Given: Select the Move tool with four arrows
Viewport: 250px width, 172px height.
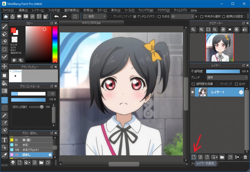Looking at the screenshot, I should (4, 66).
